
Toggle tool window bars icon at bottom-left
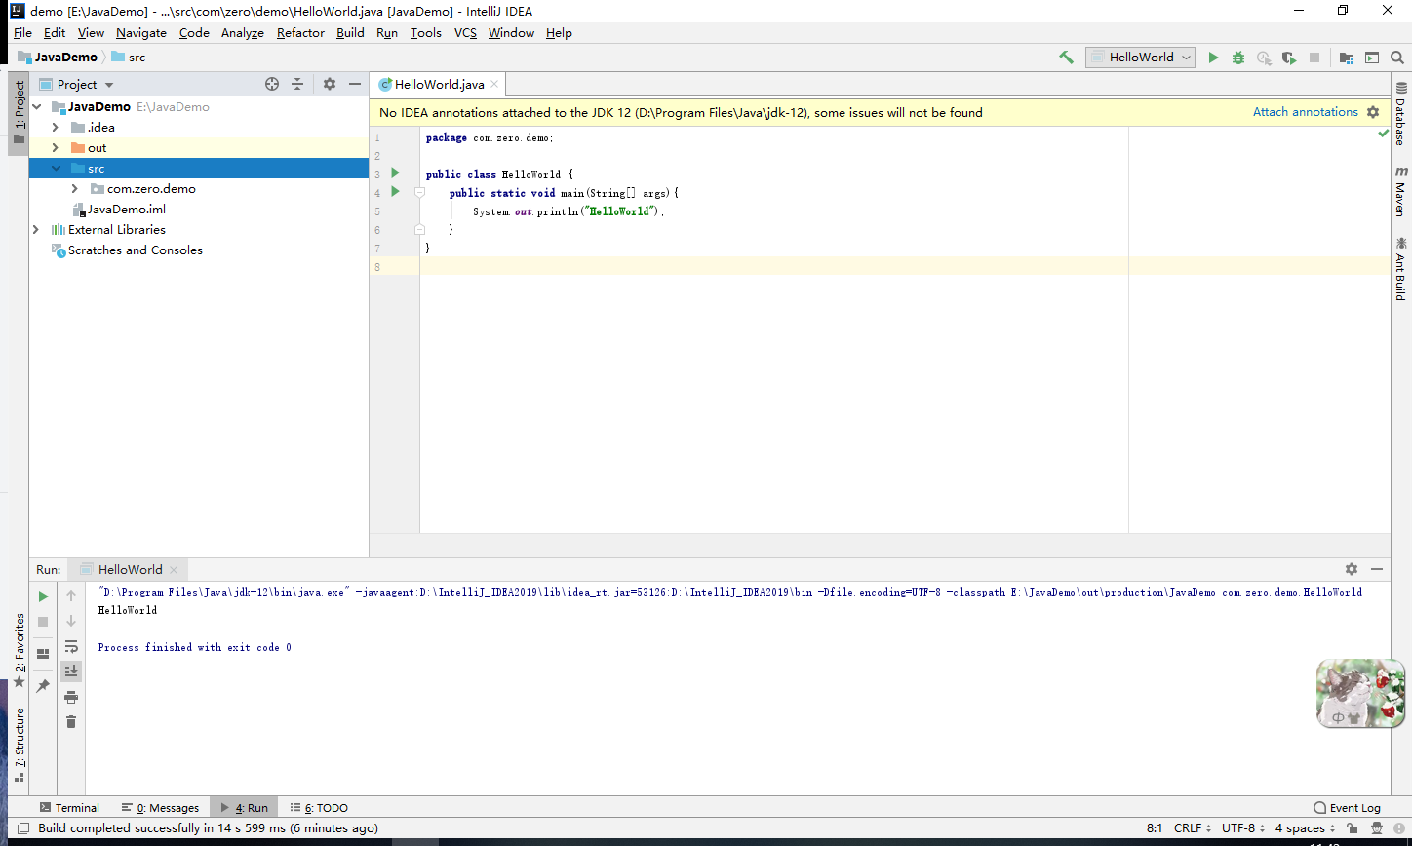coord(22,828)
